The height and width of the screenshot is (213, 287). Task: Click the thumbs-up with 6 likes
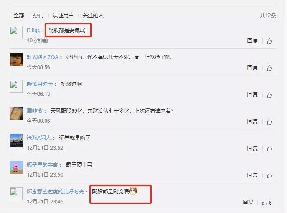click(x=266, y=202)
